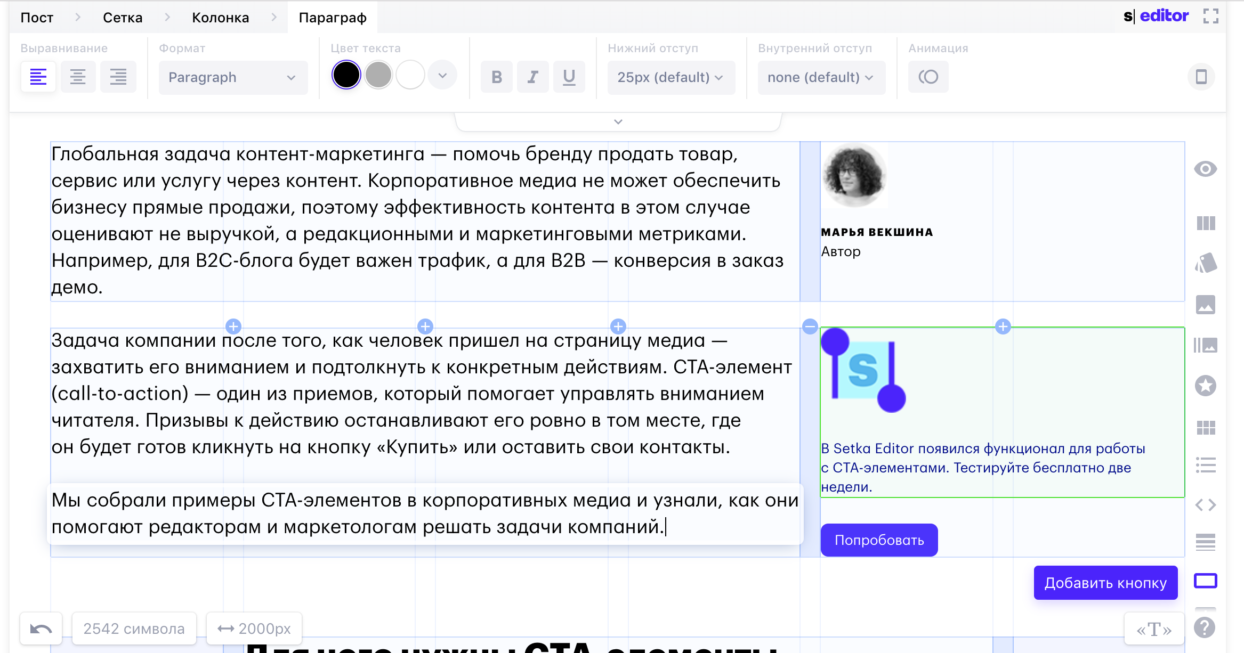Open the Анимация animation settings icon

click(x=928, y=77)
